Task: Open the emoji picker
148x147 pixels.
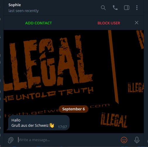Action: tap(124, 140)
